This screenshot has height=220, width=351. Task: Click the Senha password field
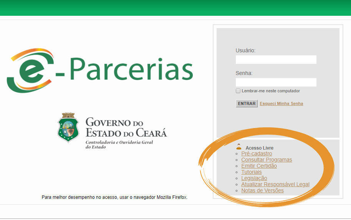(276, 82)
